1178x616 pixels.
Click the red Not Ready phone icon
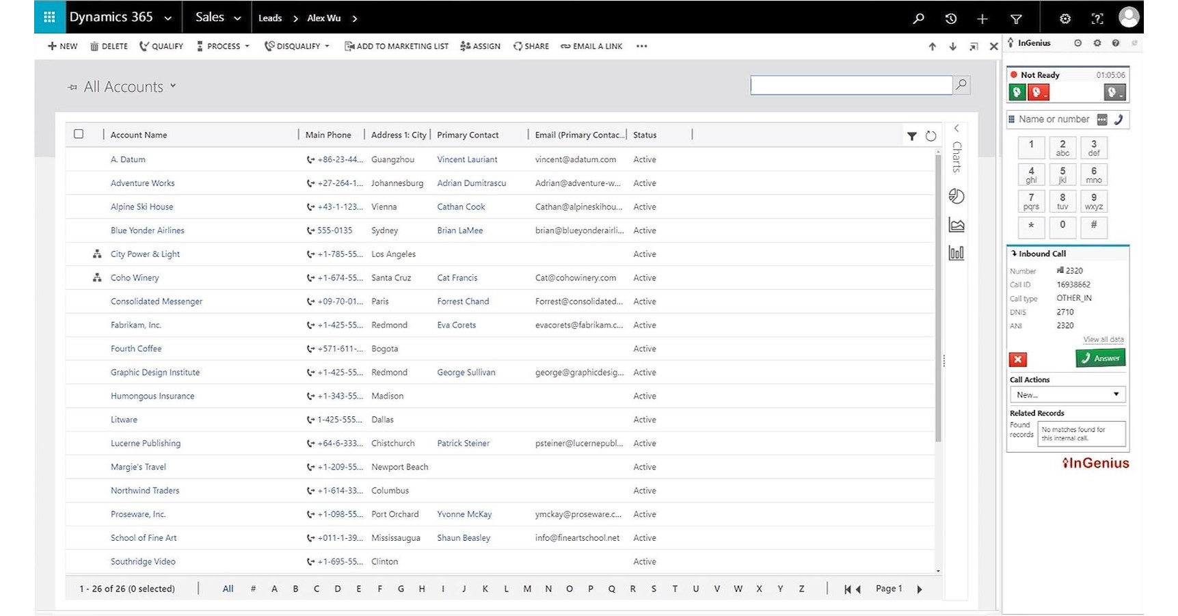(1039, 92)
